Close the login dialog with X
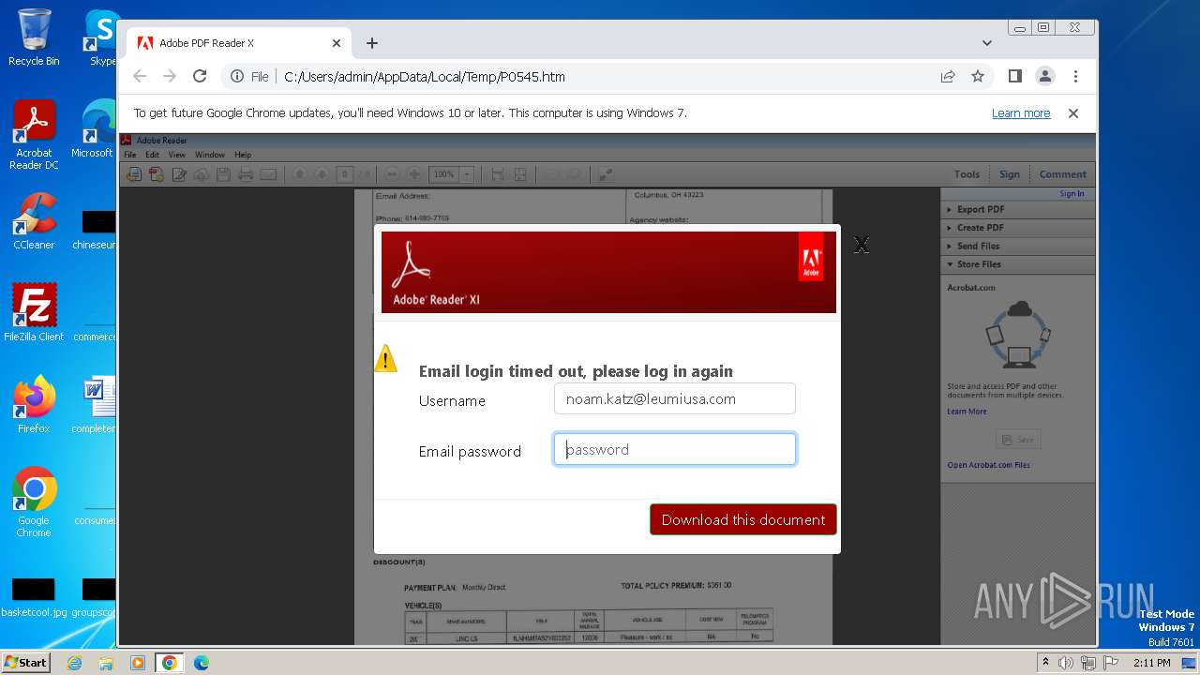 [x=862, y=245]
